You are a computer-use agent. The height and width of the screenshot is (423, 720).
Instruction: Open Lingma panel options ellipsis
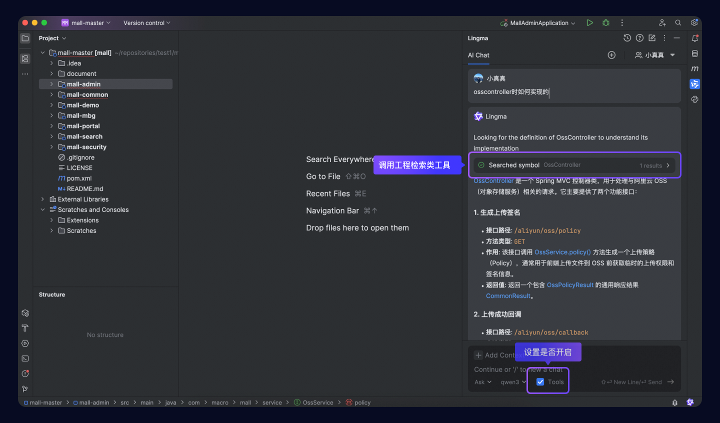(x=664, y=38)
